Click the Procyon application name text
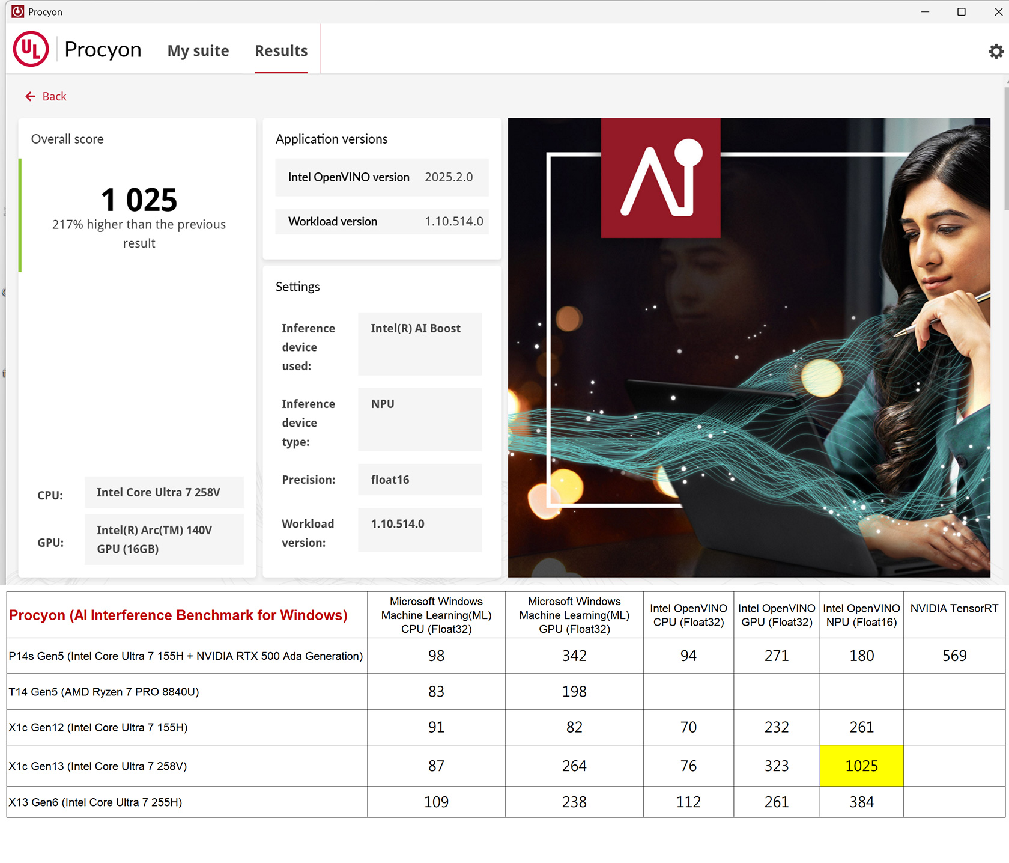This screenshot has height=863, width=1009. click(x=103, y=50)
